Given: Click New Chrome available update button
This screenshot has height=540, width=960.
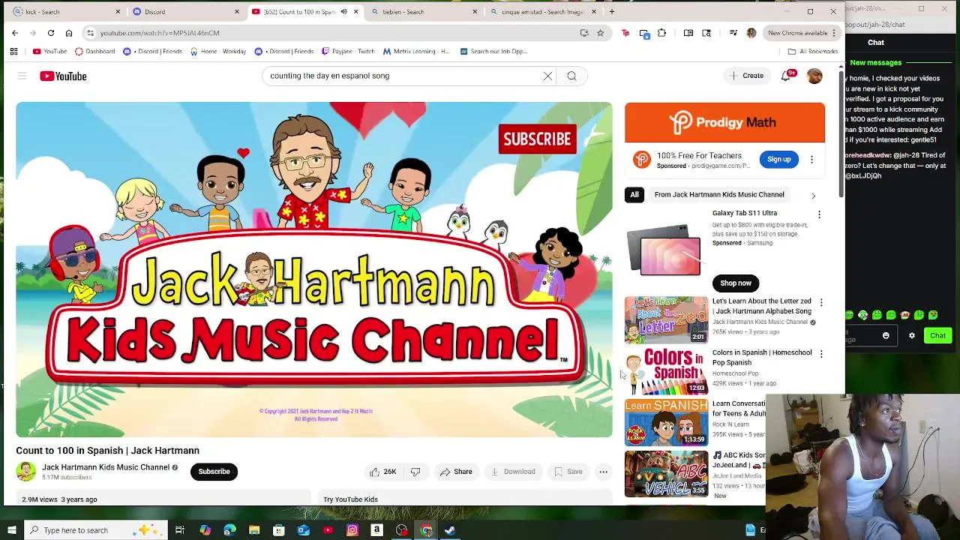Looking at the screenshot, I should tap(800, 33).
